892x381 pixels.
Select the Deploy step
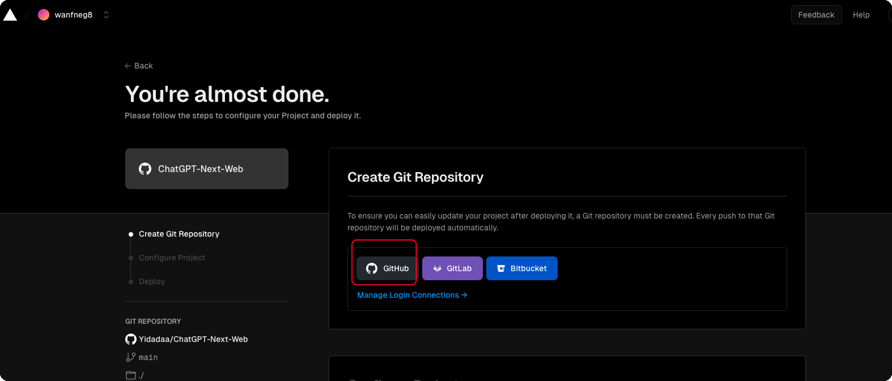pos(152,281)
